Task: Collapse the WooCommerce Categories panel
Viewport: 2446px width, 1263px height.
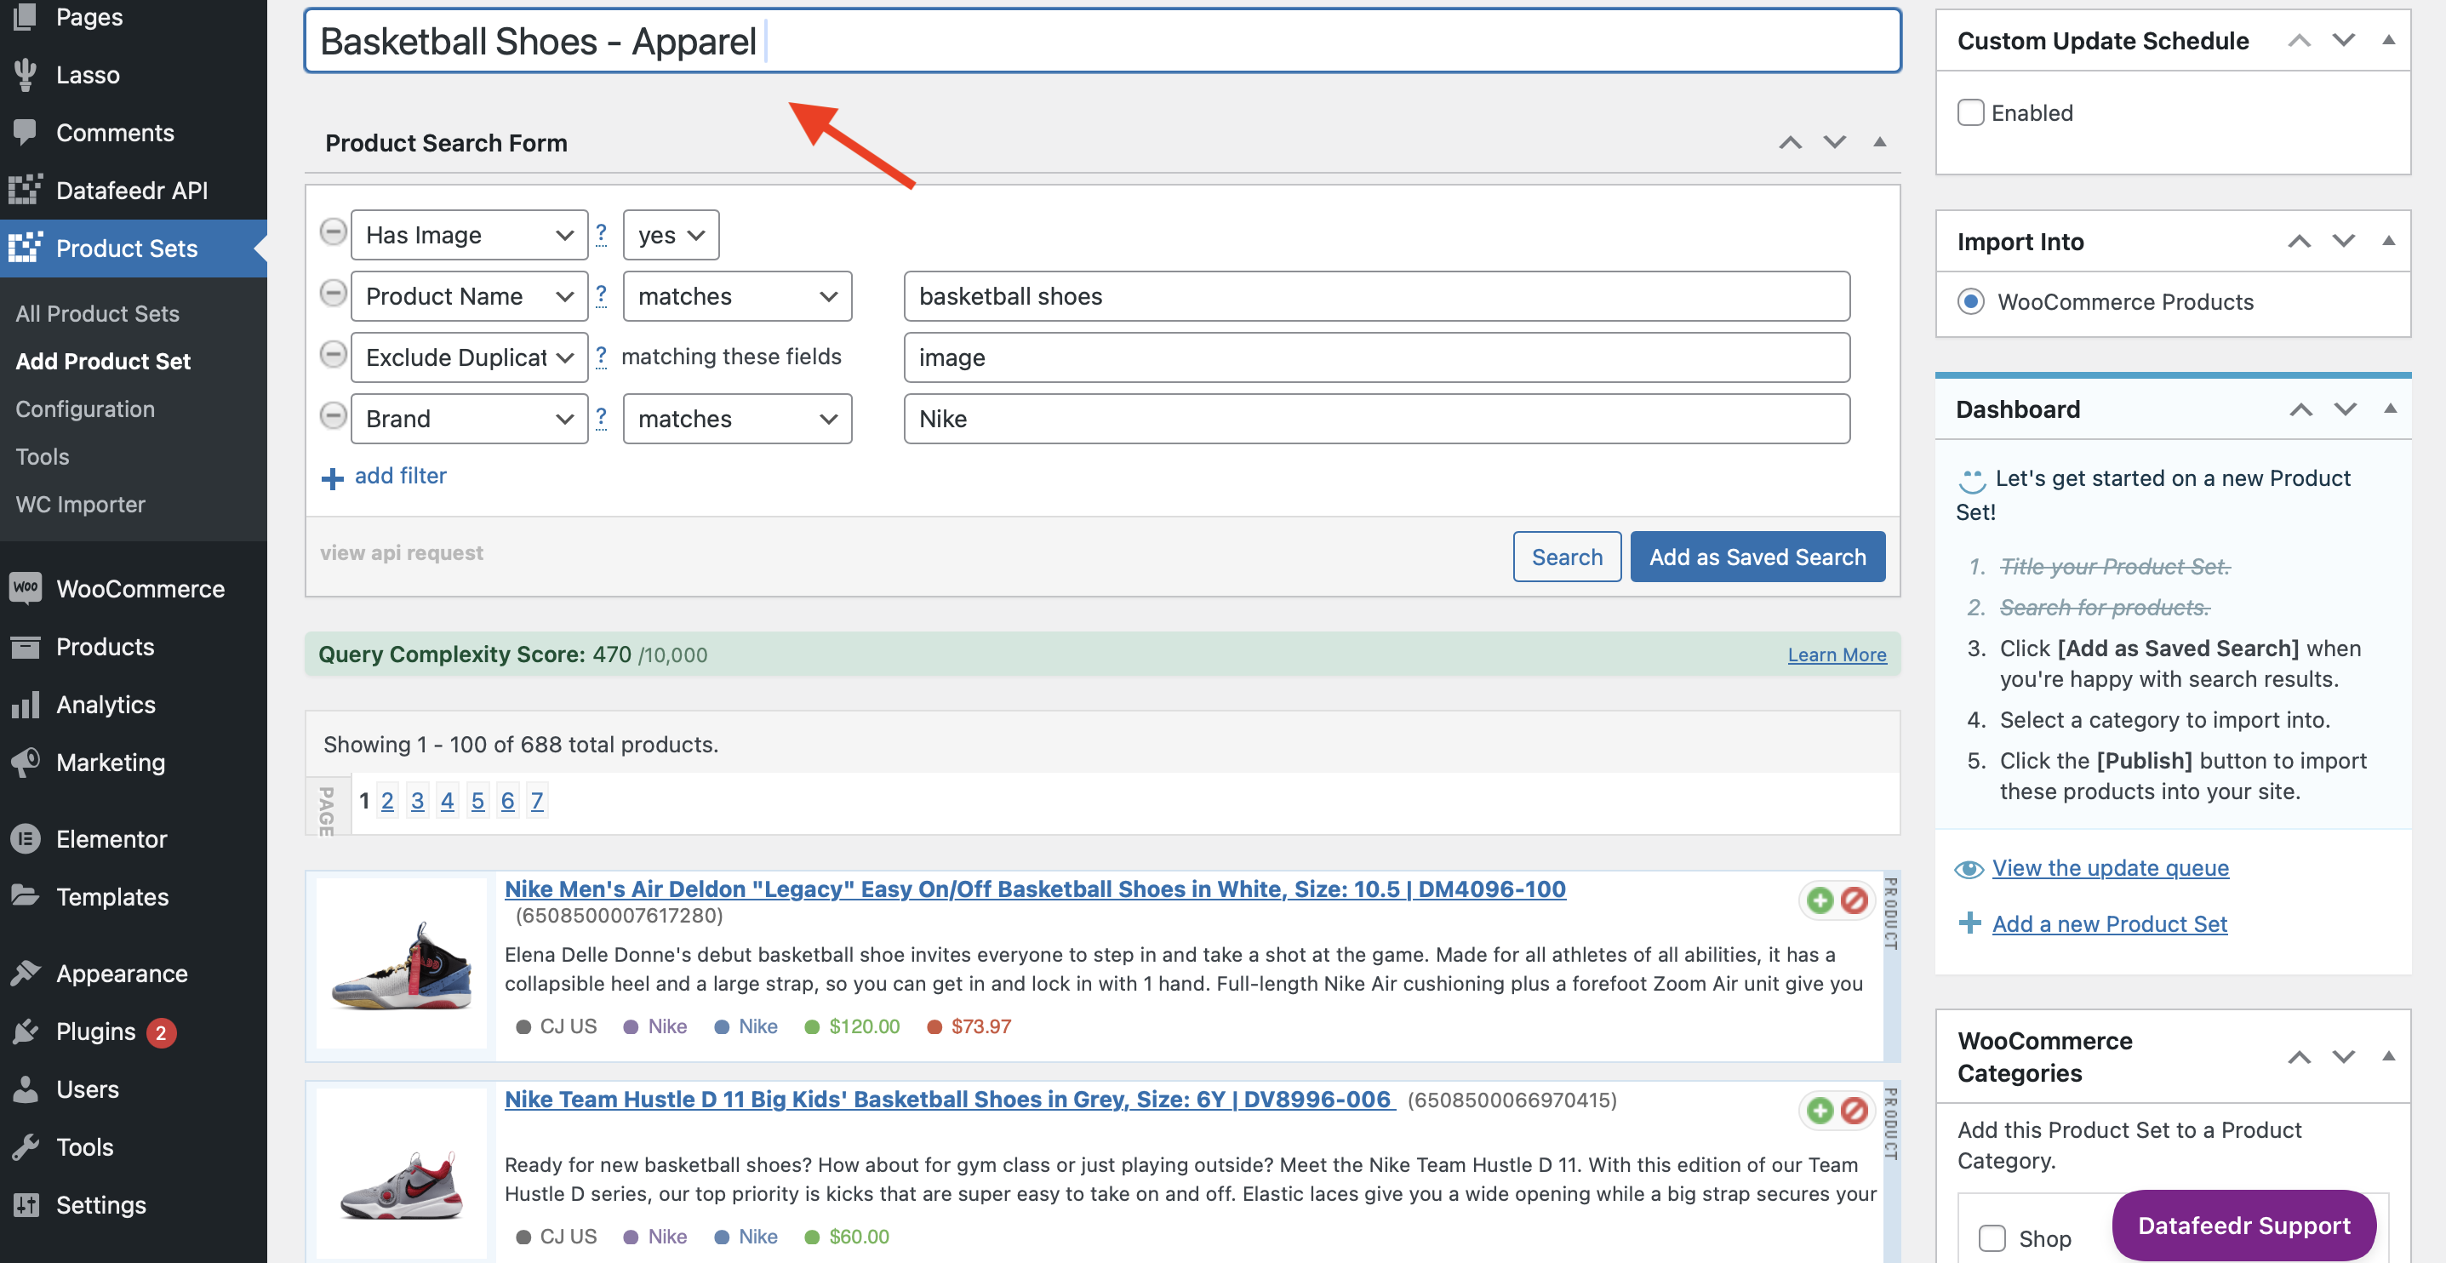Action: coord(2388,1056)
